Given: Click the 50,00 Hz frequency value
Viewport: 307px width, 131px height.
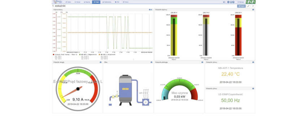Looking at the screenshot, I should click(x=230, y=100).
